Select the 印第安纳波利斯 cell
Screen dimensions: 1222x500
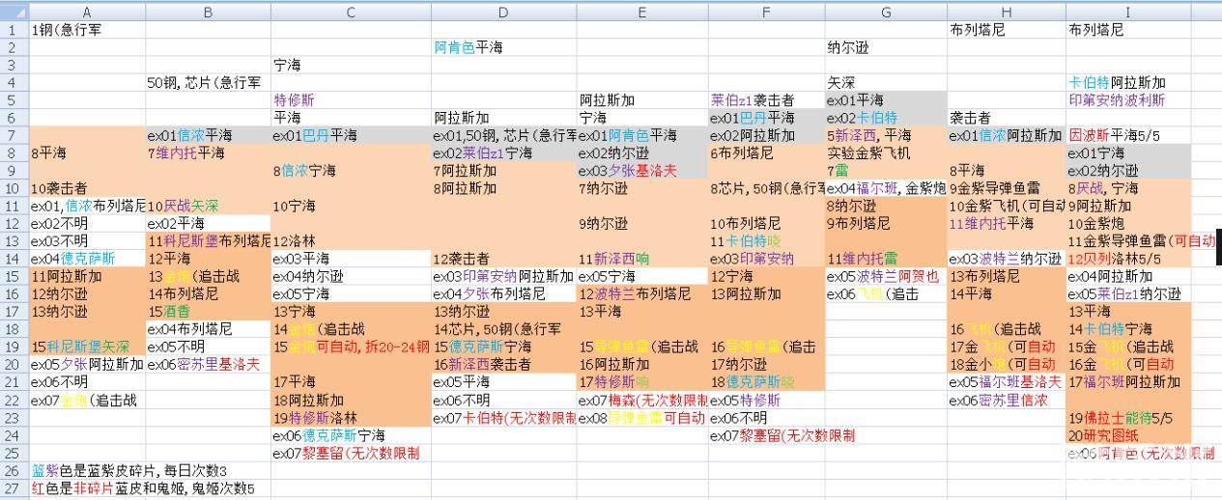click(x=1117, y=99)
